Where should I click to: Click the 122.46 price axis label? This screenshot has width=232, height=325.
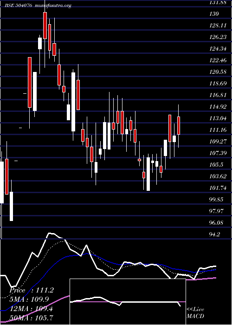tap(217, 60)
